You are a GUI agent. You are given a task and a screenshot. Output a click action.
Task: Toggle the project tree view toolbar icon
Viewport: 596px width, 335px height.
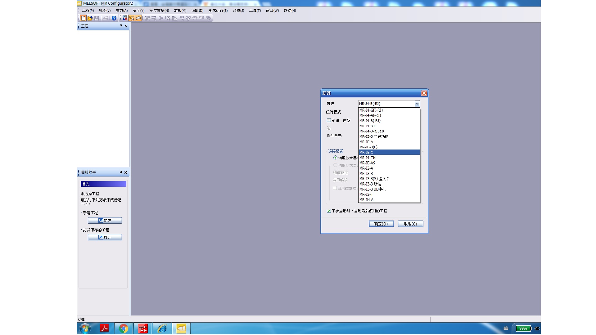(x=132, y=18)
